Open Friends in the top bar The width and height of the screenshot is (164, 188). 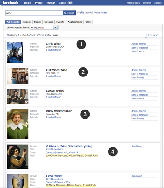tap(51, 3)
